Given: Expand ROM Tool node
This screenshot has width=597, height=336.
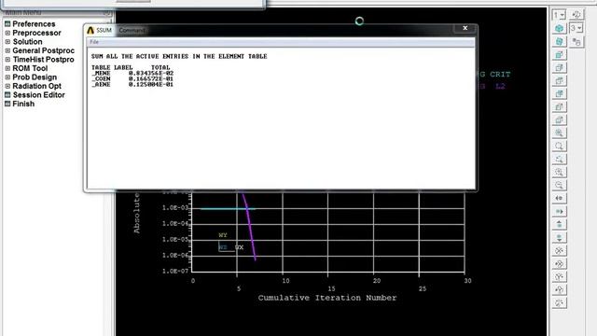Looking at the screenshot, I should coord(7,68).
